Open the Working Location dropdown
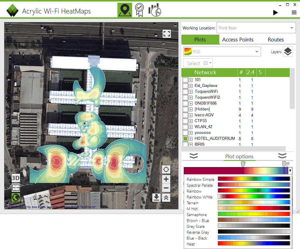This screenshot has width=300, height=249. click(x=256, y=28)
